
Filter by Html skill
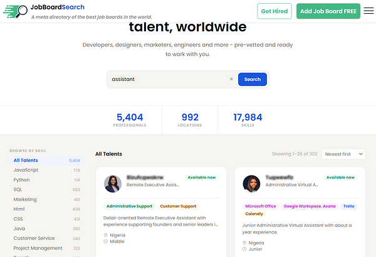(x=47, y=209)
